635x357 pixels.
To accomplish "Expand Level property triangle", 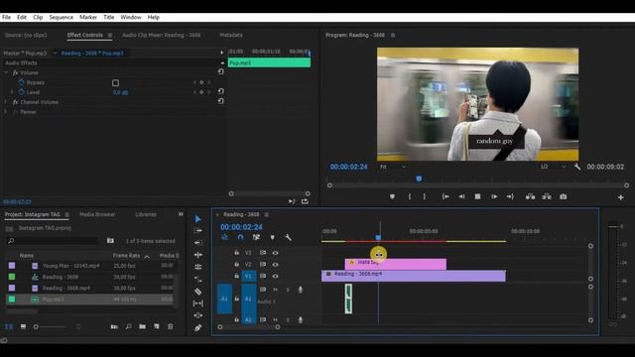I will pos(12,92).
